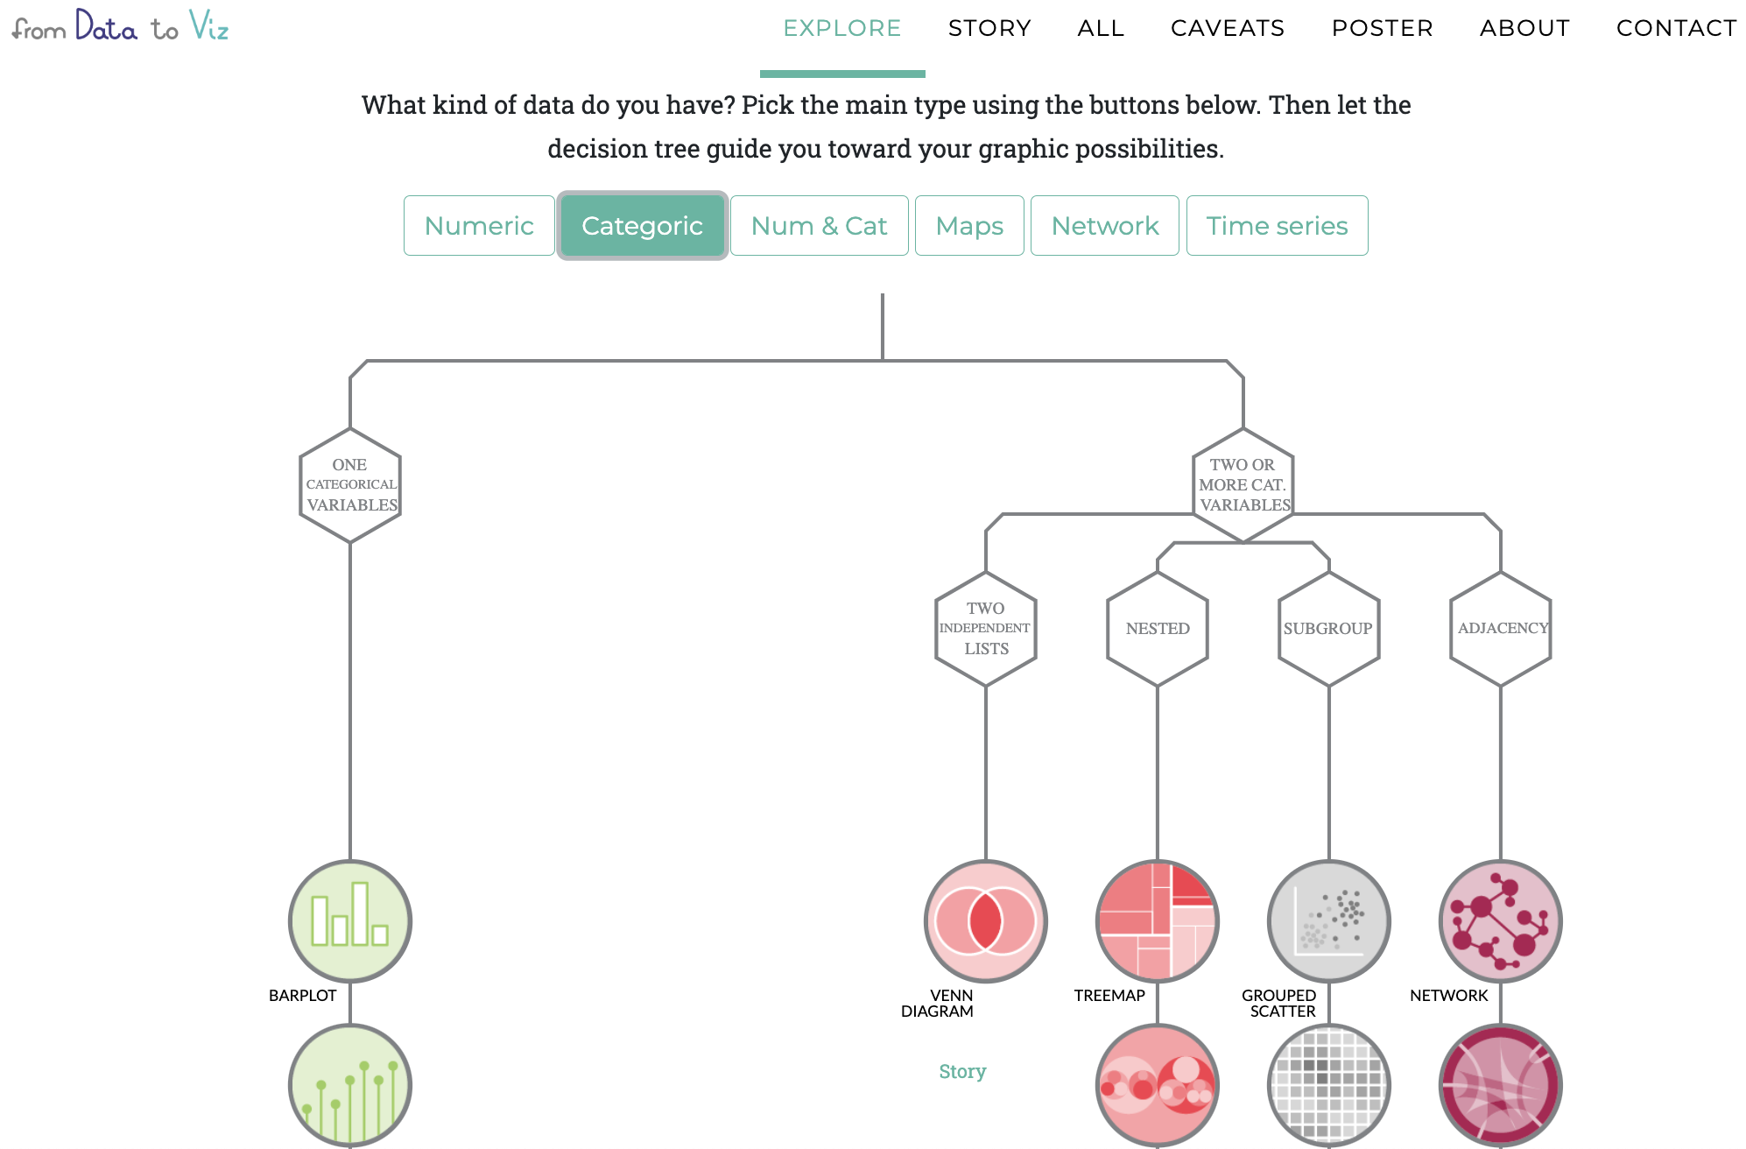Select the circular packing icon below Treemap

point(1158,1086)
